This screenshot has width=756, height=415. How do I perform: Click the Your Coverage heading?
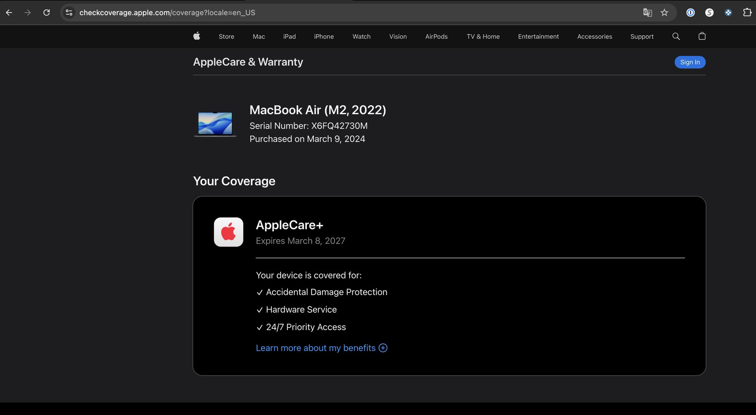pos(234,181)
